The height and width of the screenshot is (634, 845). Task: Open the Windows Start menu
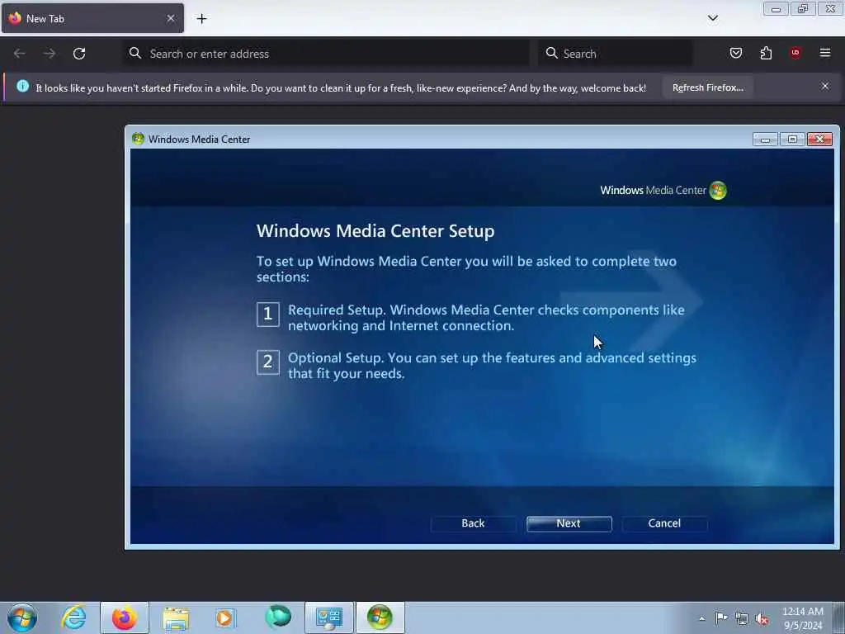(x=22, y=617)
